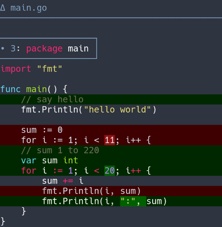Click the delta symbol before main.go

click(3, 7)
